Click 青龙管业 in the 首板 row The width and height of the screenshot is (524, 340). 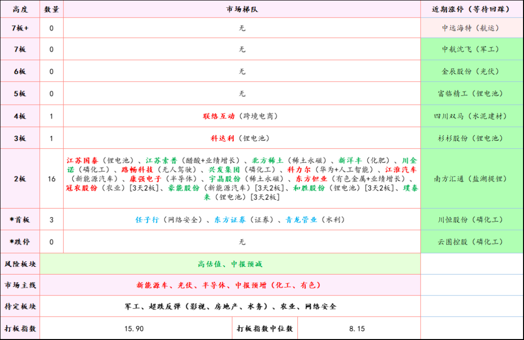(301, 220)
